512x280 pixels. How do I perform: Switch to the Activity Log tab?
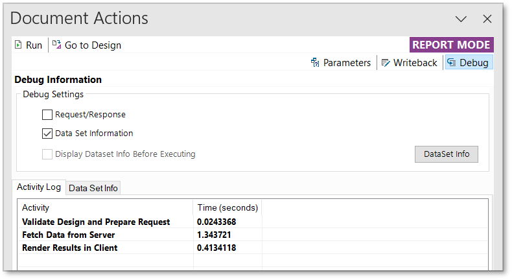coord(39,187)
